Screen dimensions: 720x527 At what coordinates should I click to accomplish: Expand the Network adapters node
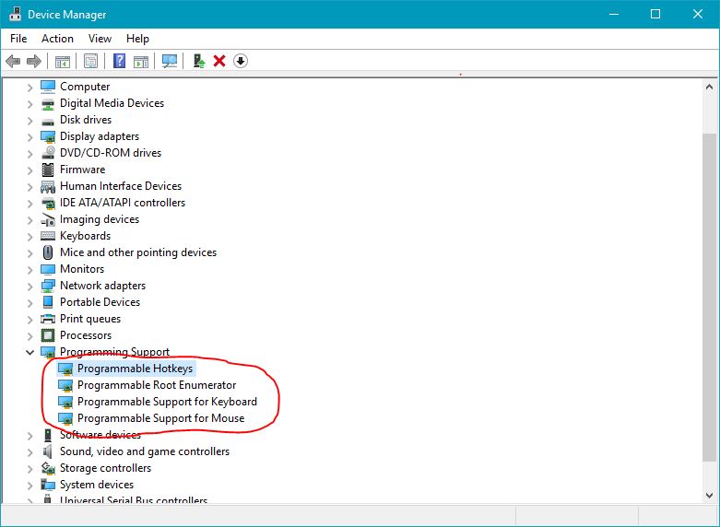(x=30, y=286)
